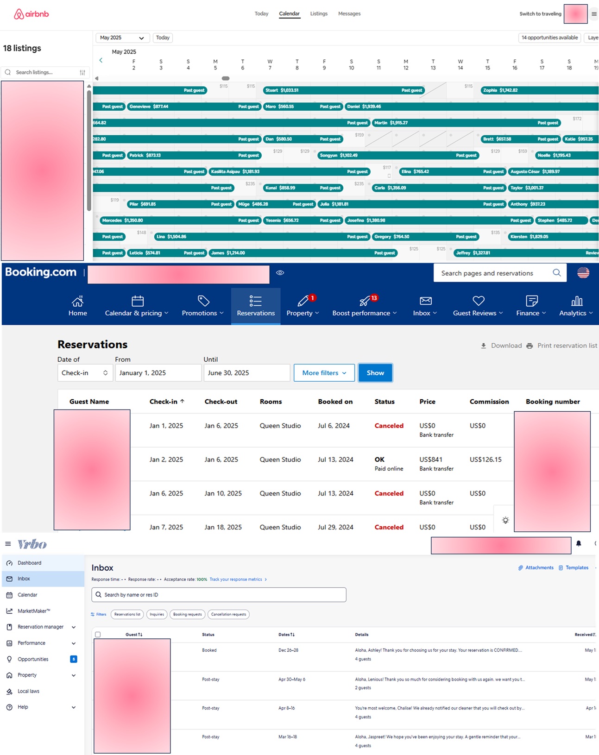The width and height of the screenshot is (599, 755).
Task: Click the Airbnb calendar horizontal scroll thumb
Action: pos(226,78)
